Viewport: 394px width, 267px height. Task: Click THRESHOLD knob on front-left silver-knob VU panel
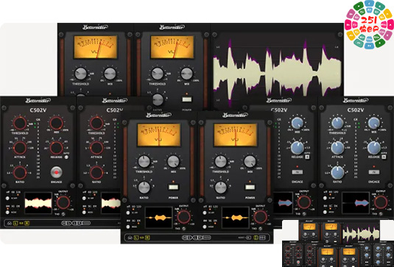coord(144,162)
